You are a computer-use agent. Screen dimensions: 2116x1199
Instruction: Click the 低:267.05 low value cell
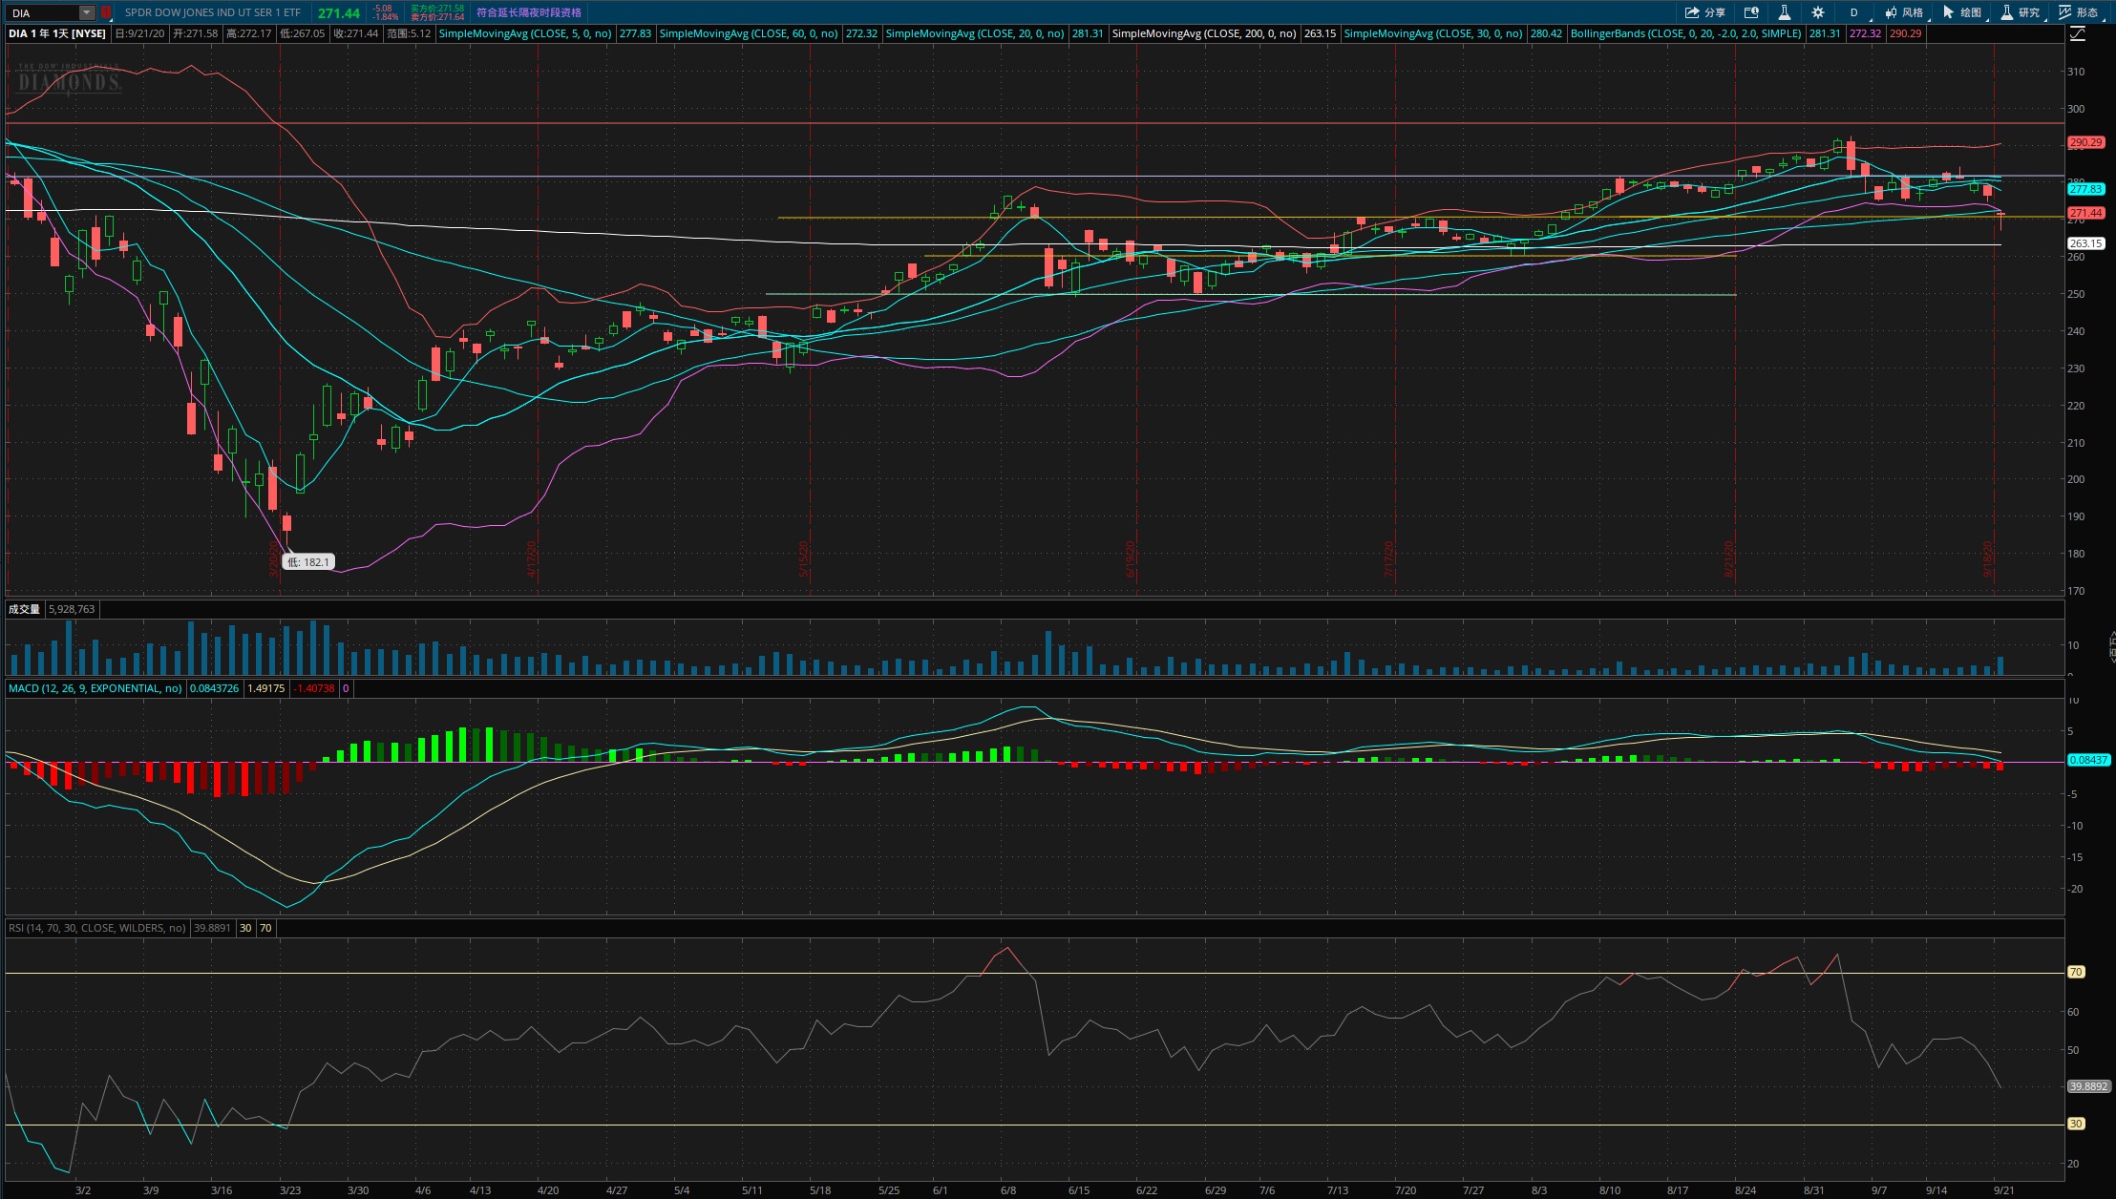[303, 33]
